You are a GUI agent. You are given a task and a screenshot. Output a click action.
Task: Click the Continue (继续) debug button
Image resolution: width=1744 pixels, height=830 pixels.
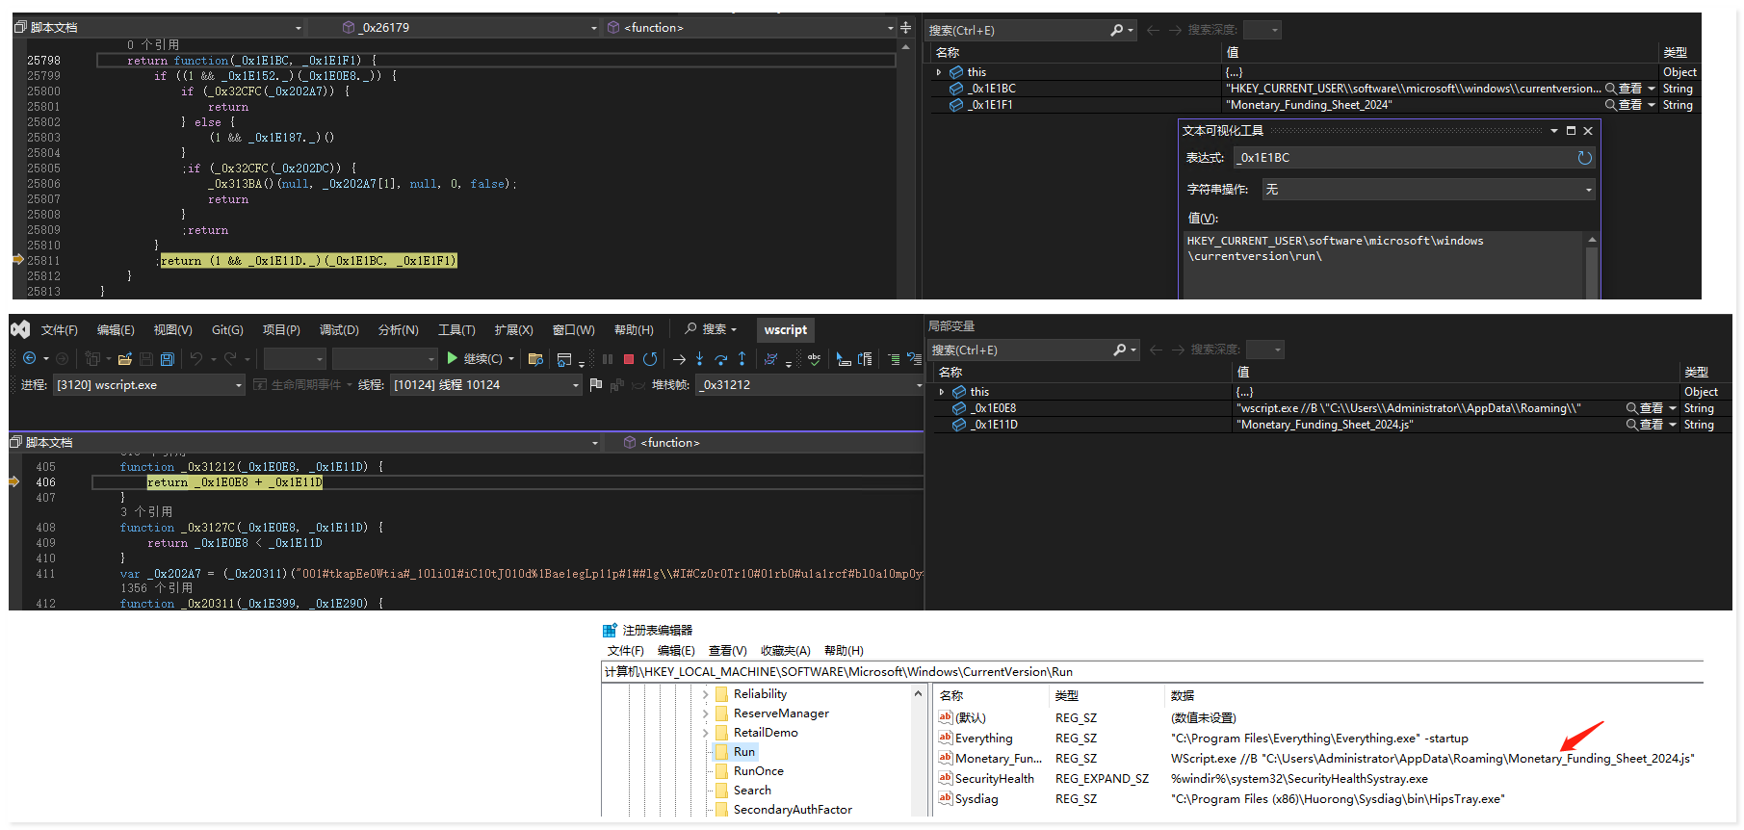pyautogui.click(x=474, y=359)
